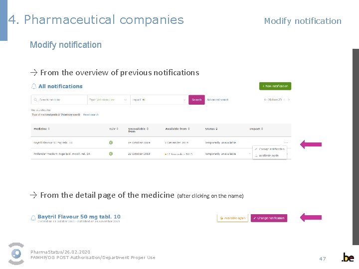Click the .be logo icon
The image size is (359, 269).
tap(348, 258)
